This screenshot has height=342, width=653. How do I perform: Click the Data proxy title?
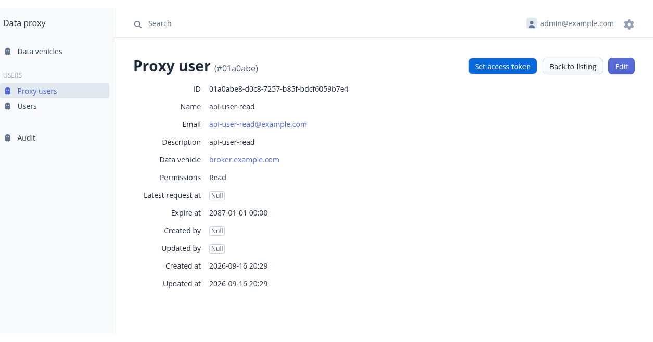24,23
